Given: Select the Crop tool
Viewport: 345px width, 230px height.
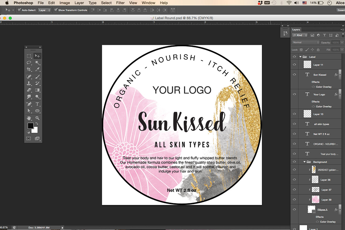Looking at the screenshot, I should point(29,69).
